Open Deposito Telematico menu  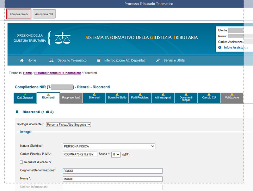tap(72, 60)
